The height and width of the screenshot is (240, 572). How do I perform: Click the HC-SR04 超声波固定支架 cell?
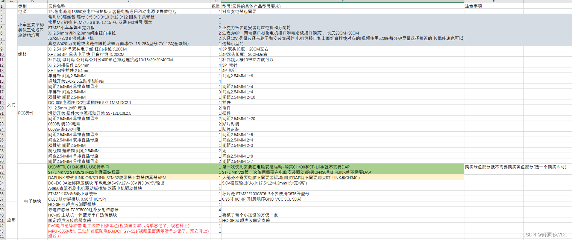343,221
